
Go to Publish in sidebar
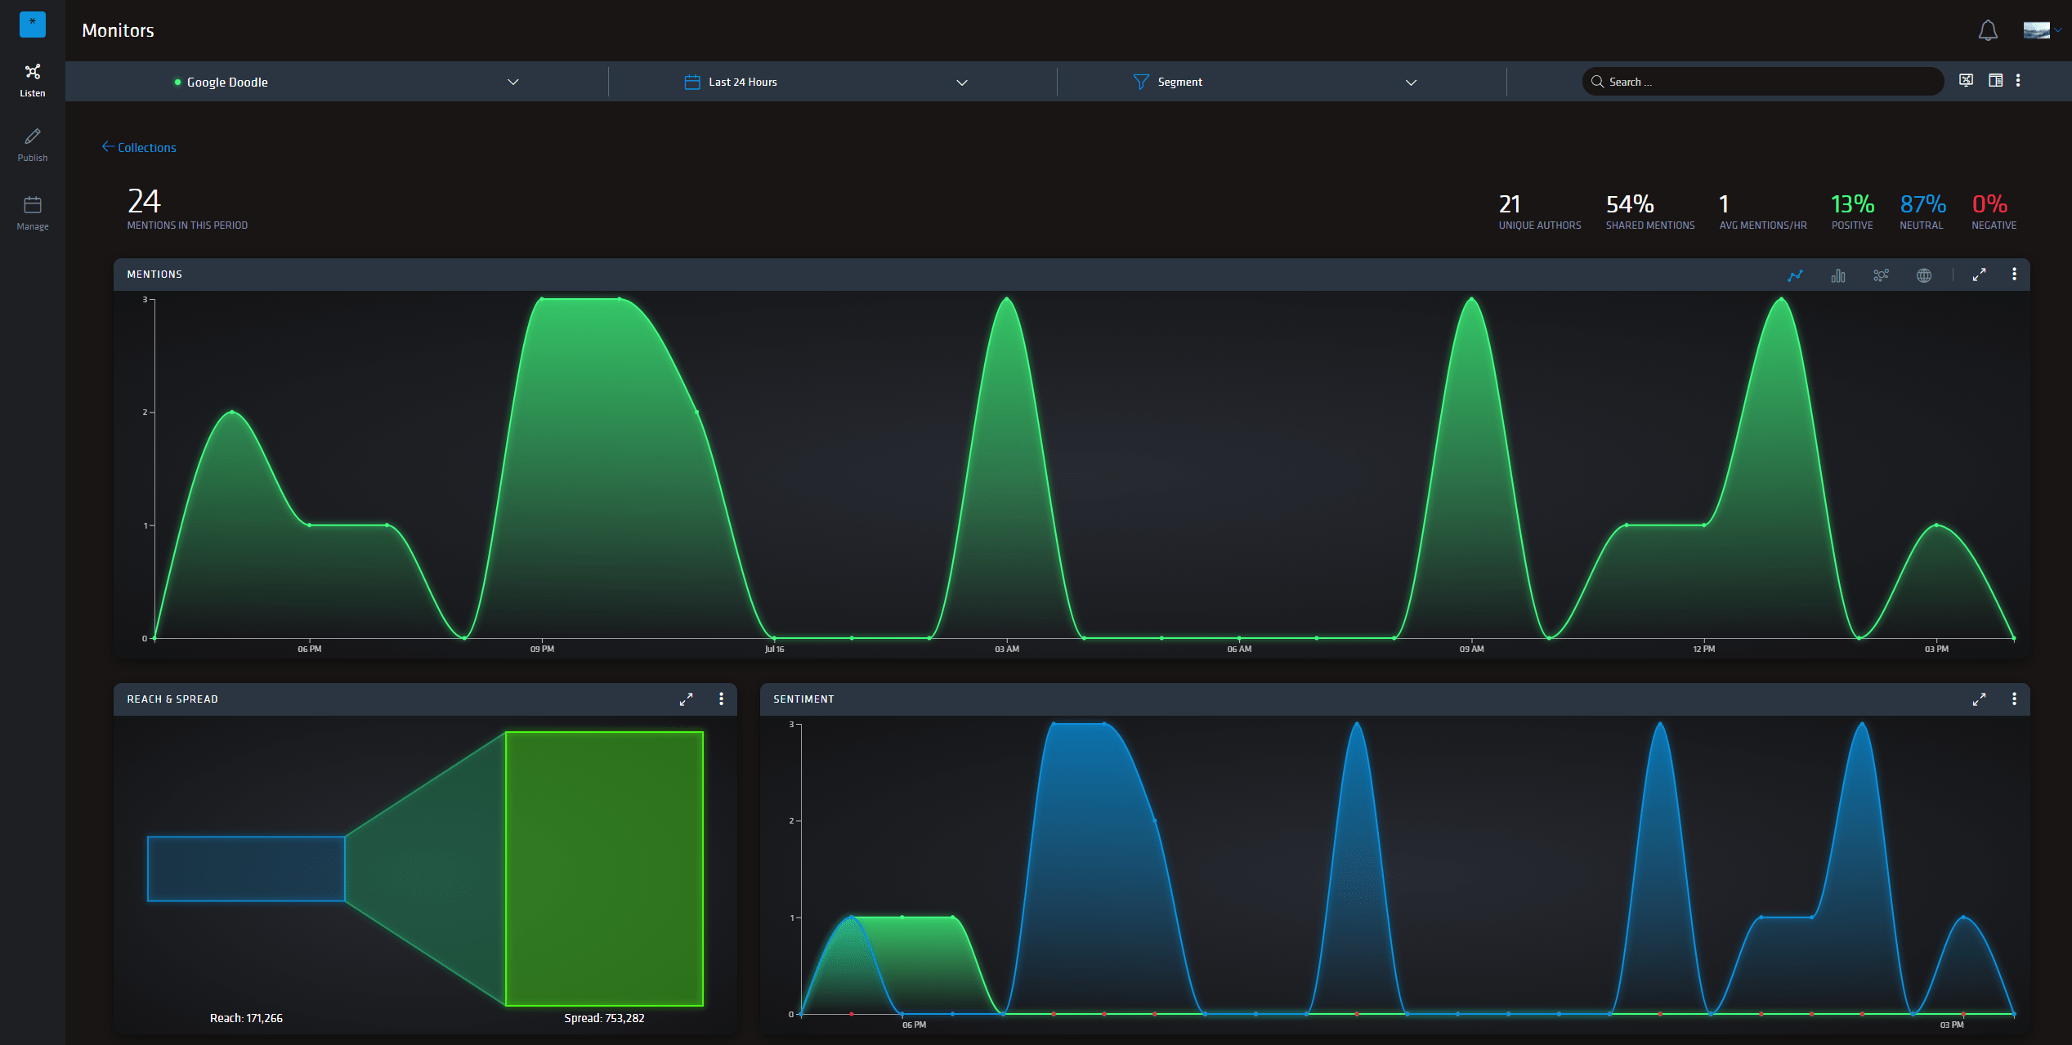click(x=33, y=145)
